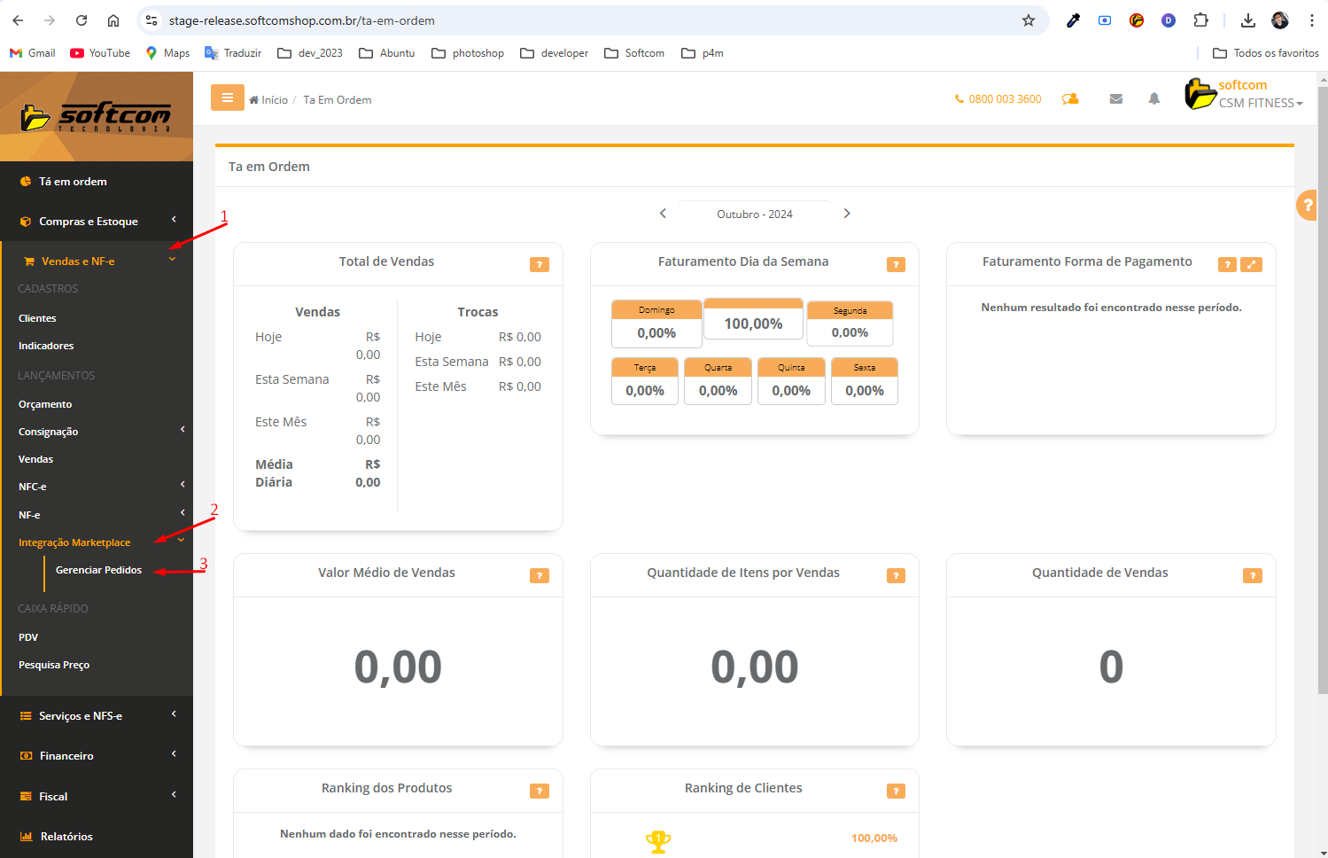Click help icon on Total de Vendas card
Viewport: 1328px width, 858px height.
(539, 265)
